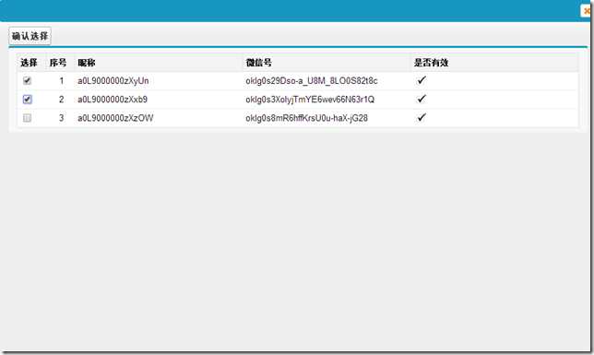Screen dimensions: 594x355
Task: Click WeChat ID okIg0s8mR6hffKrsU0u-haX-jG28
Action: click(306, 118)
